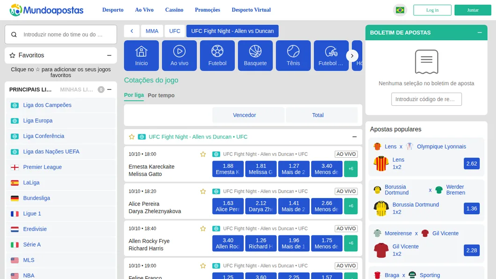The image size is (496, 279).
Task: Click the team name search field
Action: point(61,35)
